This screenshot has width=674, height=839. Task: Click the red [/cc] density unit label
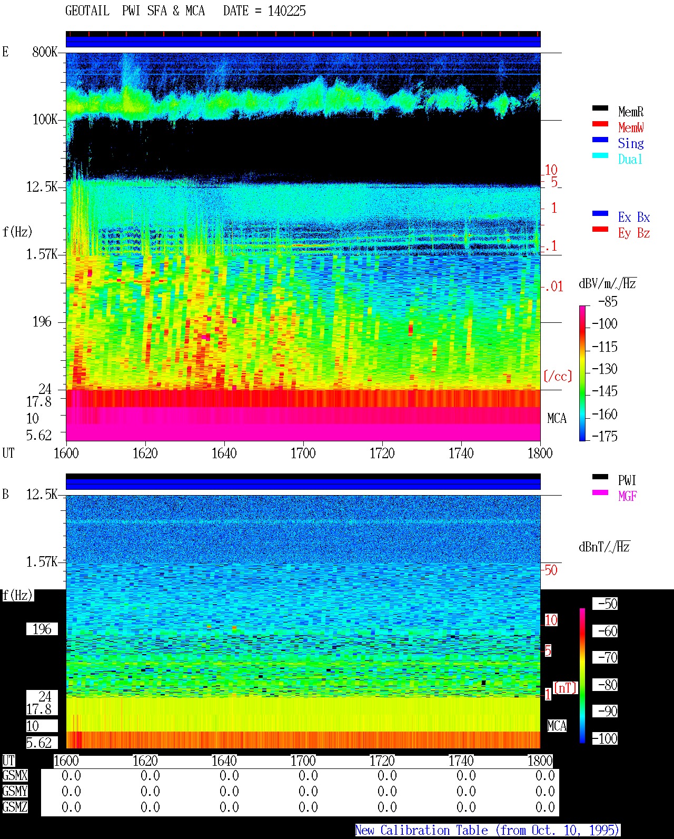tap(558, 376)
